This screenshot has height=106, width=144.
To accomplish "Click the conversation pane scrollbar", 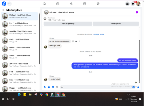I will [x=139, y=61].
